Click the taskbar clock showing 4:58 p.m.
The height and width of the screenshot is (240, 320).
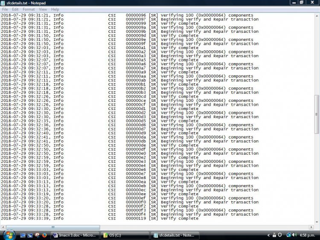[x=308, y=235]
